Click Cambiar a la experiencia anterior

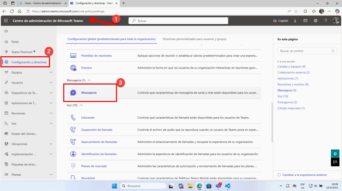[x=304, y=175]
